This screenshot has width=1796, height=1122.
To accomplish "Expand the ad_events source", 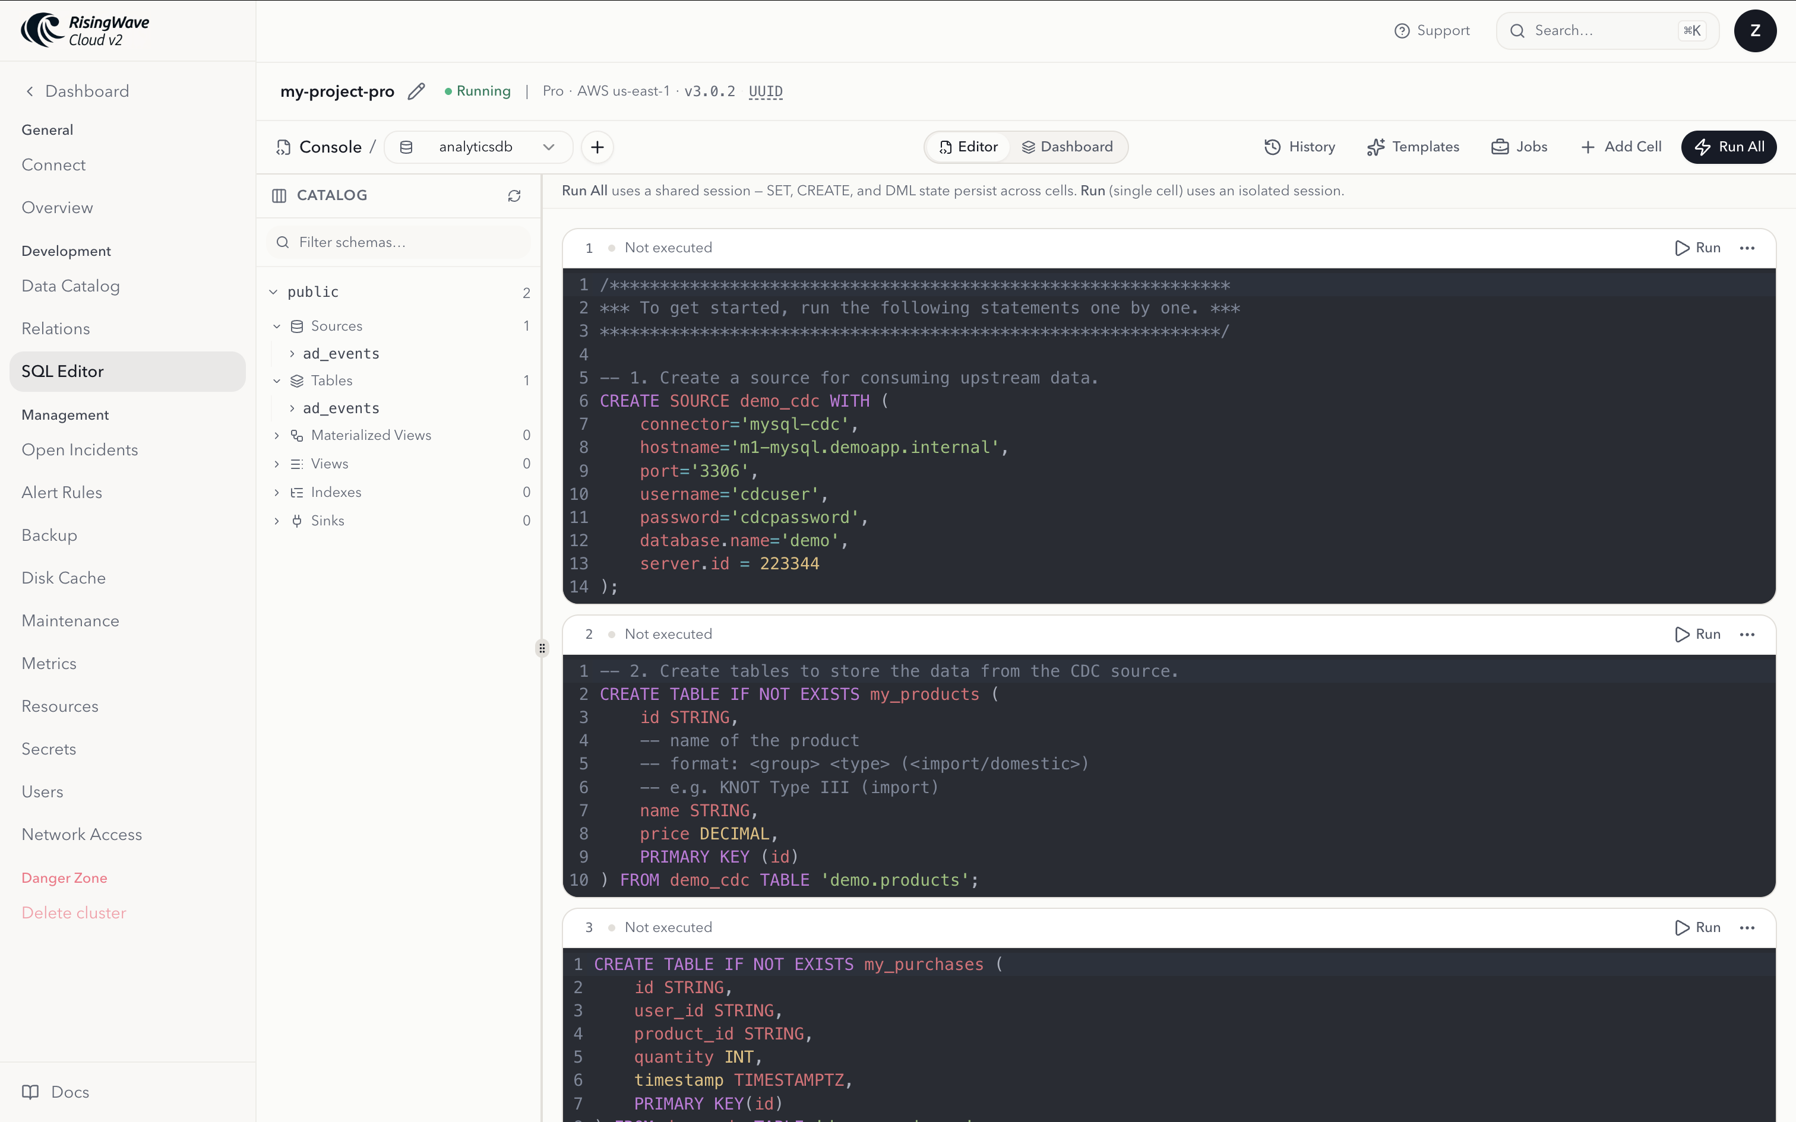I will [x=292, y=354].
